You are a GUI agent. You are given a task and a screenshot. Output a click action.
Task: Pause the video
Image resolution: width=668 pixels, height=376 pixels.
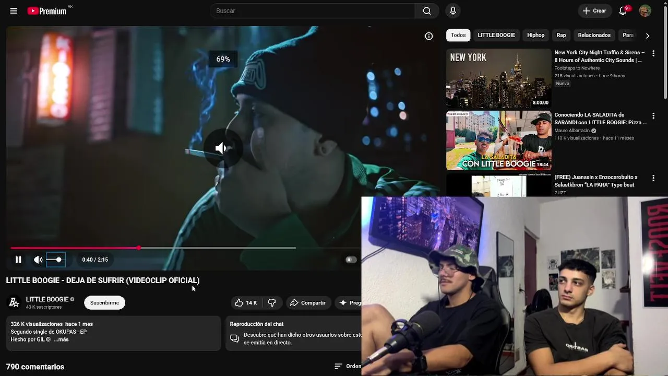[x=18, y=260]
